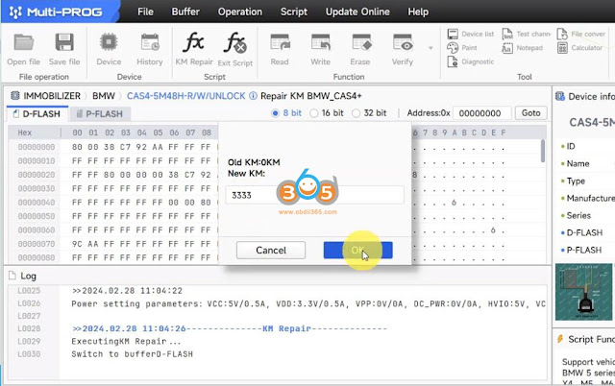
Task: Click the 00000070 hex address row
Action: 37,244
